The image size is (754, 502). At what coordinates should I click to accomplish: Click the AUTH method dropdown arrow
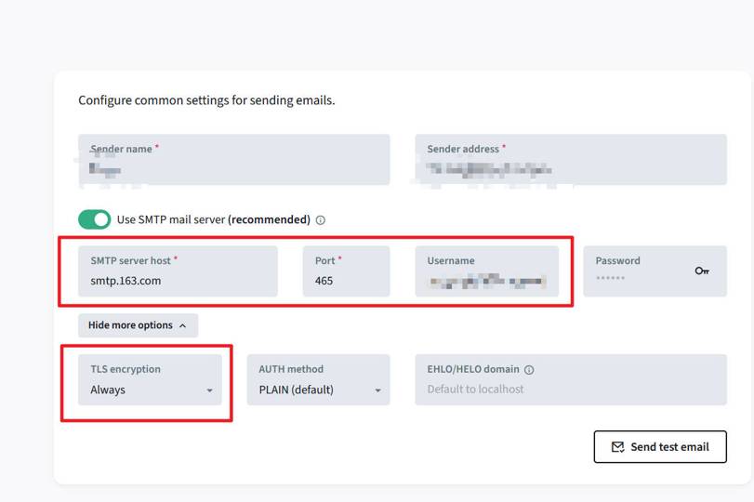(377, 390)
